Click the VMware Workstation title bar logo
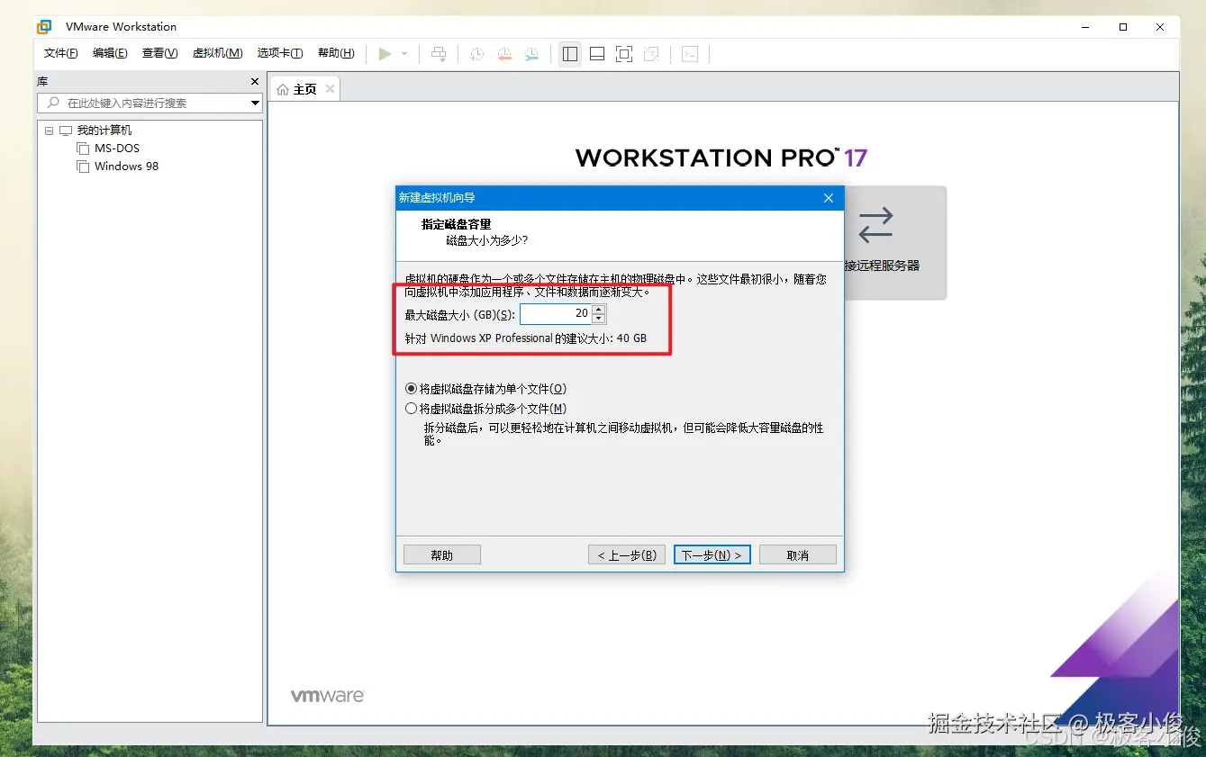Image resolution: width=1206 pixels, height=757 pixels. click(x=44, y=27)
